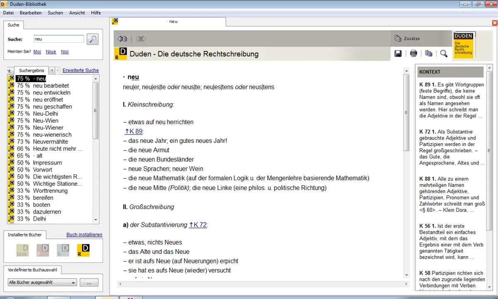Image resolution: width=498 pixels, height=299 pixels.
Task: Click the magnifier search button beside the Suche field
Action: click(92, 39)
